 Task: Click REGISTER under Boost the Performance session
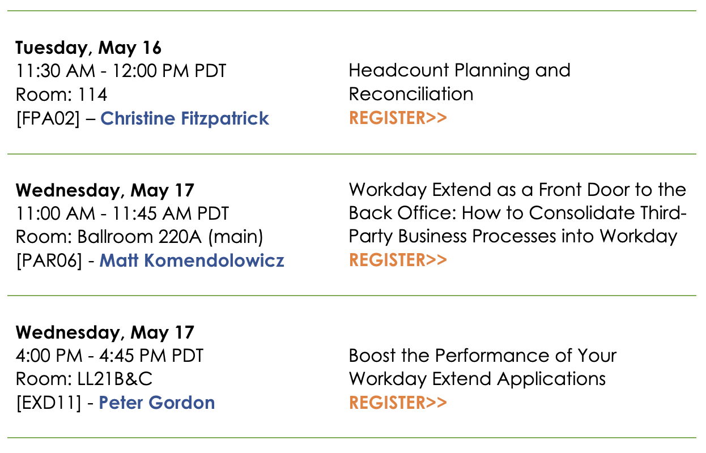pyautogui.click(x=398, y=403)
